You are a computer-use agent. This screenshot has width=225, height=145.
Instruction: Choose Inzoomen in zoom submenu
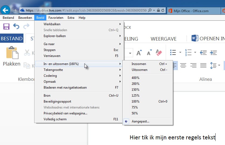tap(148, 64)
